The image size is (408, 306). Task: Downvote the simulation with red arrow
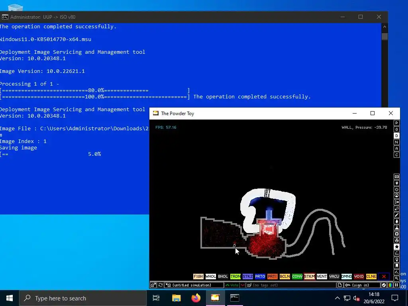tap(243, 285)
